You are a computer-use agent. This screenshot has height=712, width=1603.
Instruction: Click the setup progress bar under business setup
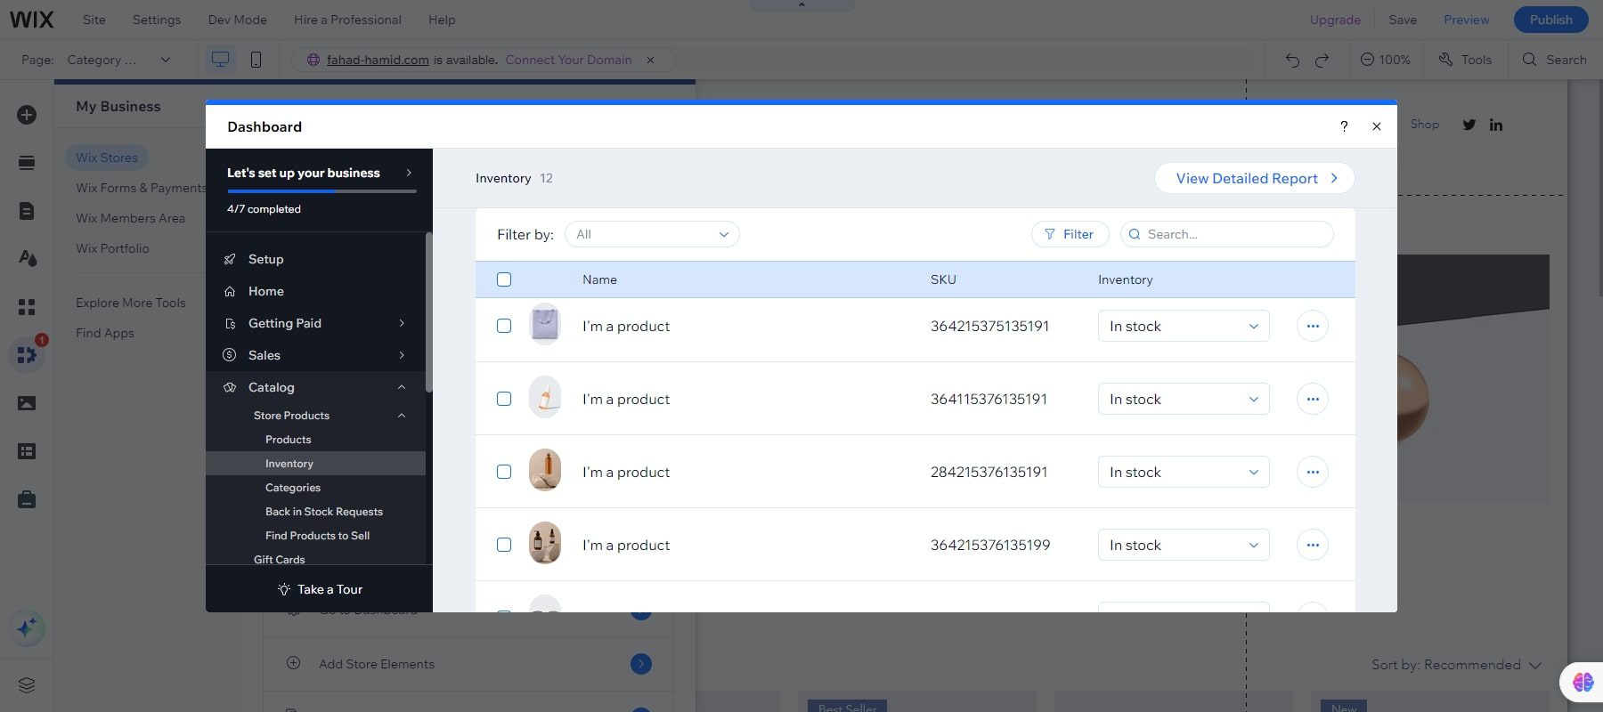(x=321, y=190)
